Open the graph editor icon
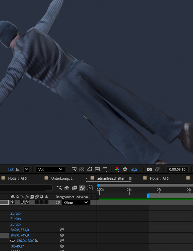This screenshot has height=251, width=193. click(x=90, y=188)
